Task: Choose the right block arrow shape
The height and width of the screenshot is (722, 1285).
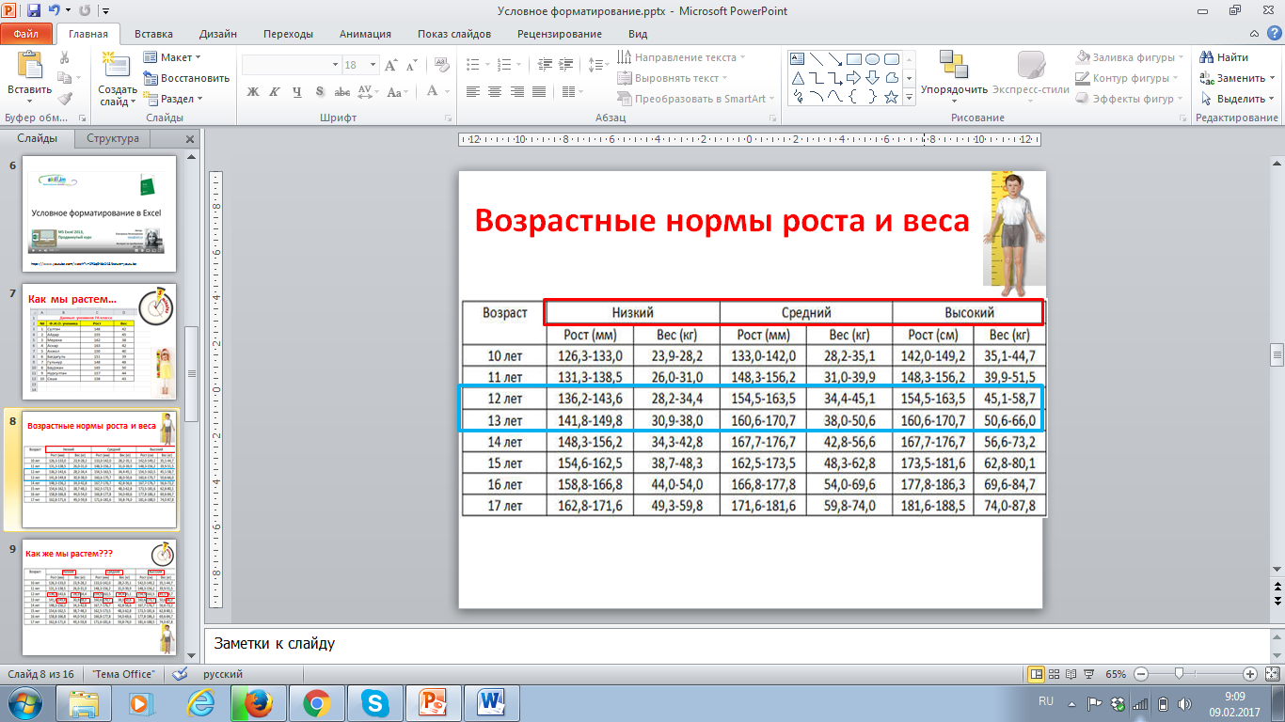Action: pos(854,78)
